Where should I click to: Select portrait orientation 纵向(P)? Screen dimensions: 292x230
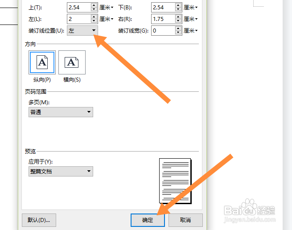pos(42,62)
